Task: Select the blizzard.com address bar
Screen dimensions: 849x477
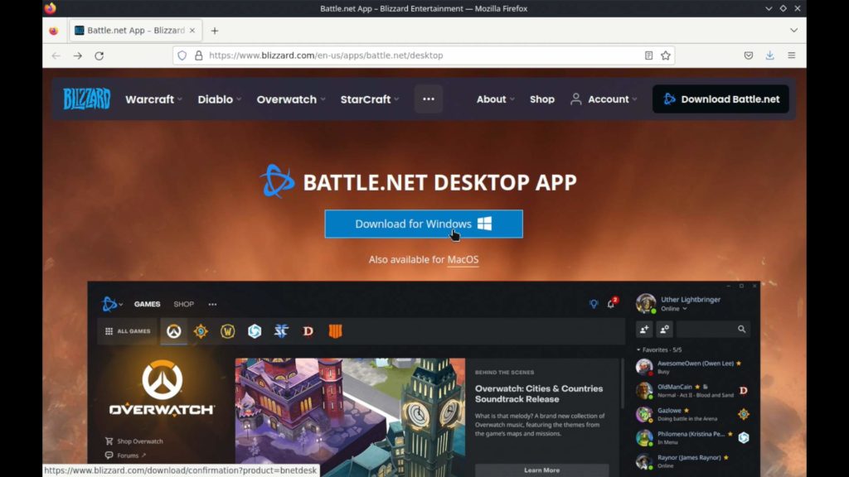Action: click(x=422, y=55)
